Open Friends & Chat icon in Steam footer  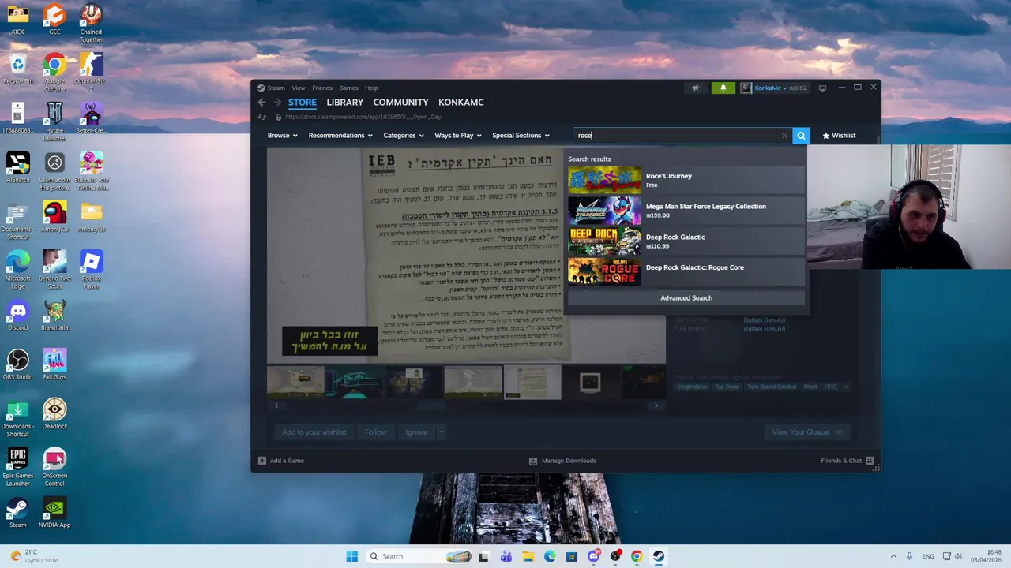tap(870, 461)
